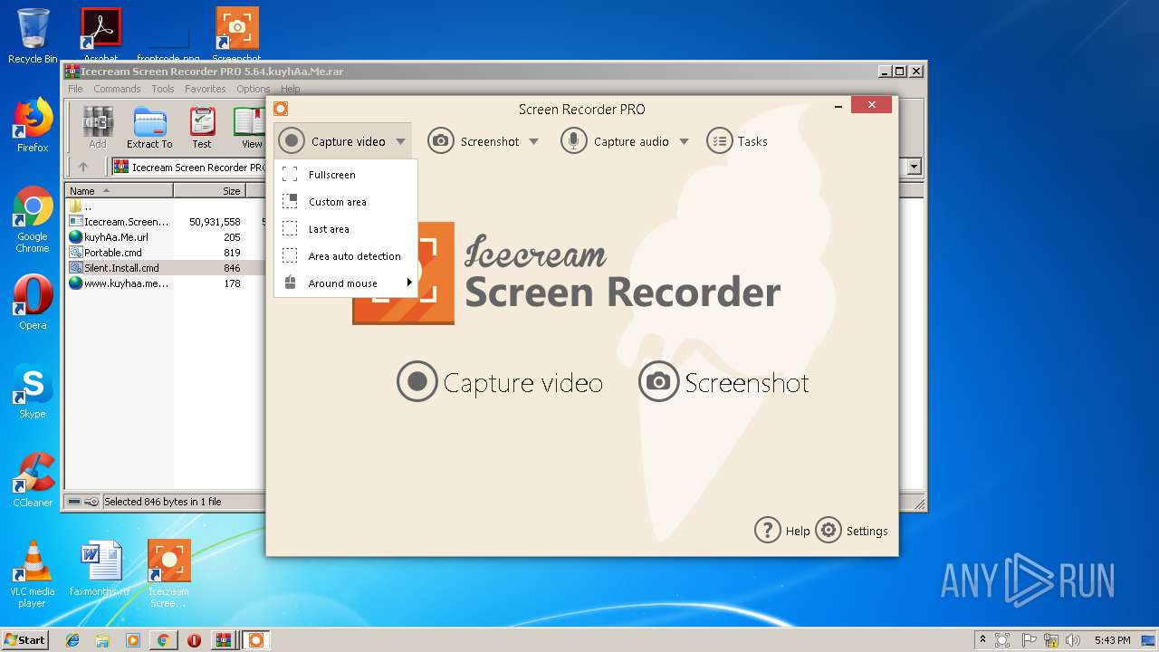Click the Help question mark icon

[x=767, y=531]
